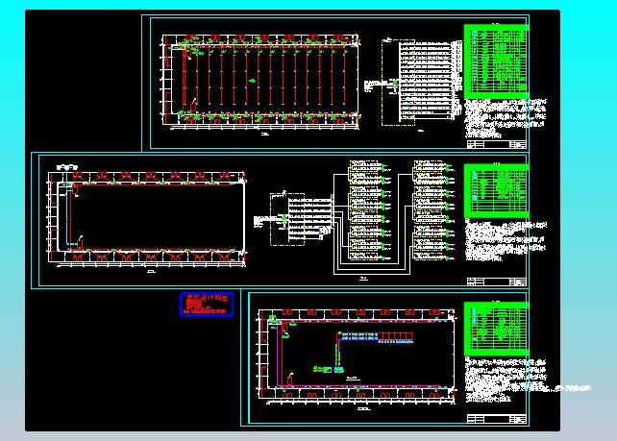Click the yellow dashed panel box in top sheet

398,83
